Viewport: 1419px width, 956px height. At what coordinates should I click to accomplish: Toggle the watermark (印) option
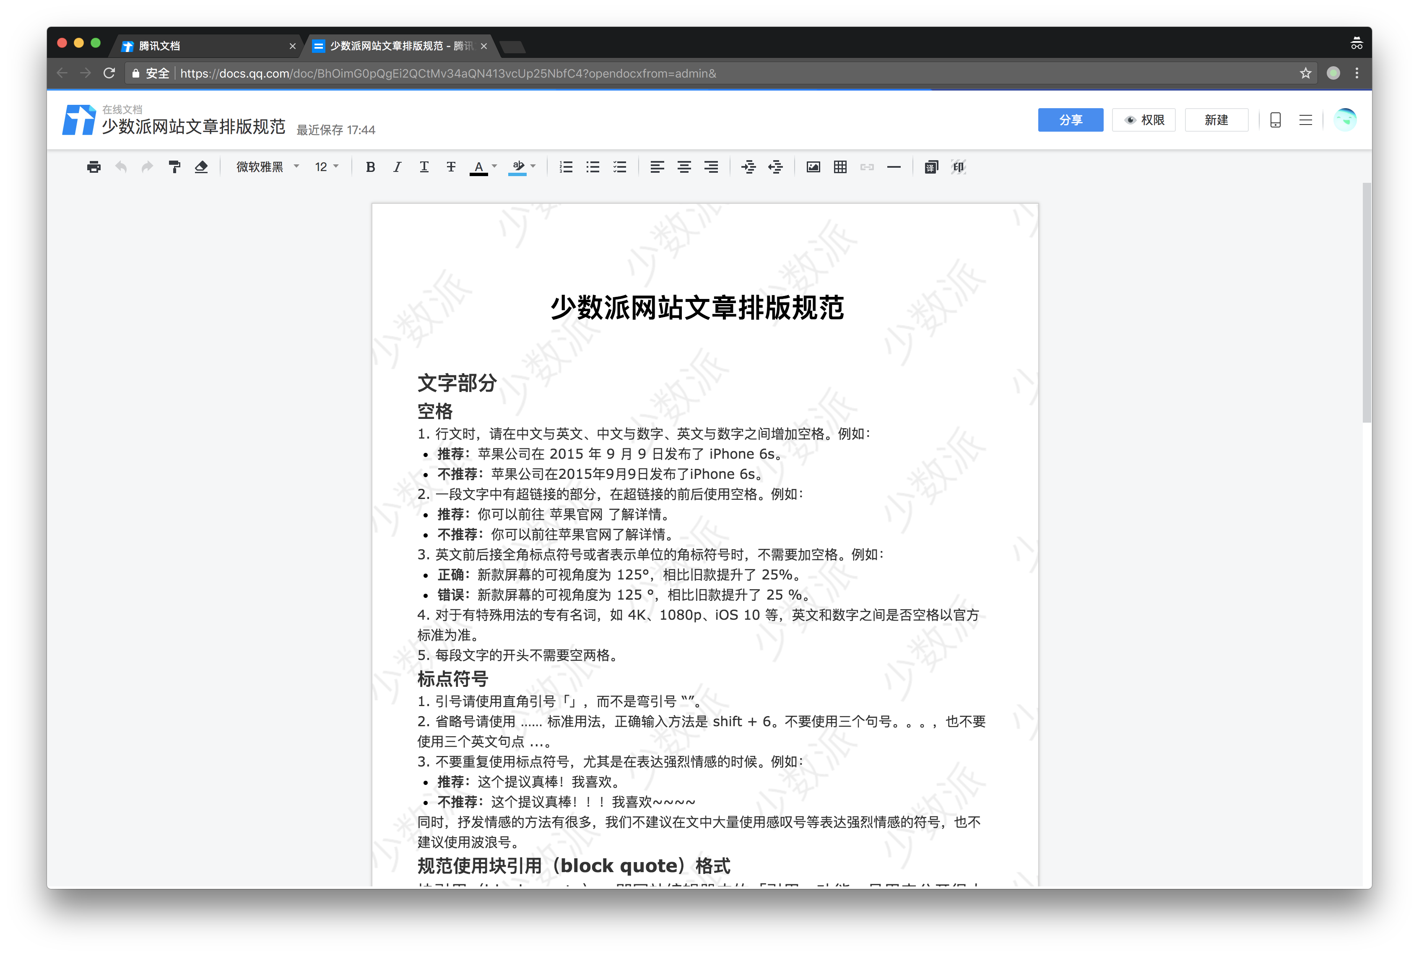coord(958,167)
